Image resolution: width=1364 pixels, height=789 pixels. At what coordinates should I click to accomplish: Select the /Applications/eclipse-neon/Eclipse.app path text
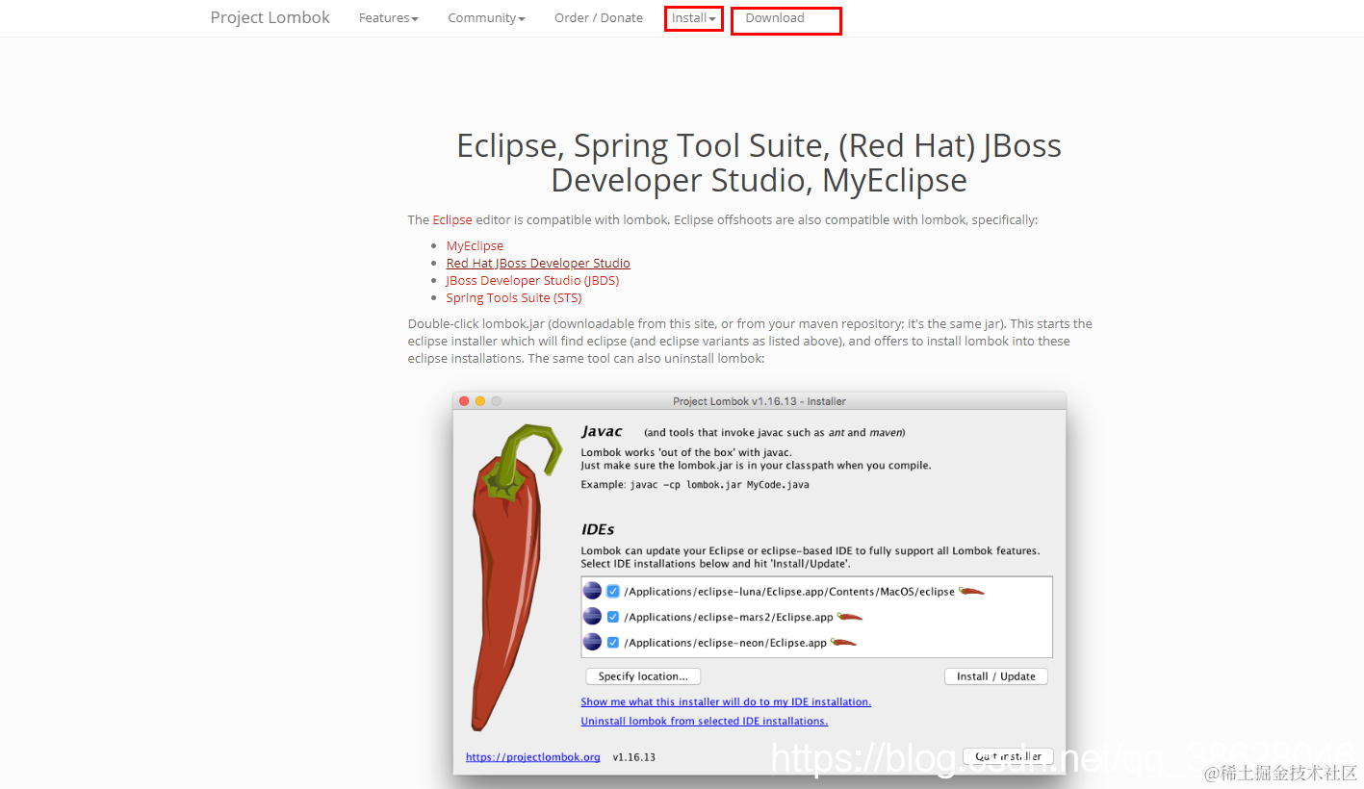[726, 643]
